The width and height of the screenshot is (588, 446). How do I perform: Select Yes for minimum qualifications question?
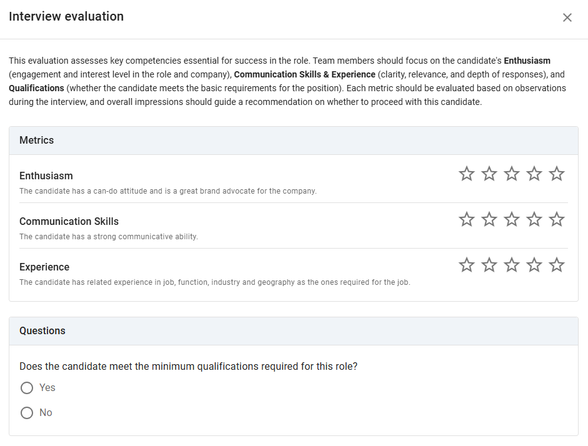[27, 388]
